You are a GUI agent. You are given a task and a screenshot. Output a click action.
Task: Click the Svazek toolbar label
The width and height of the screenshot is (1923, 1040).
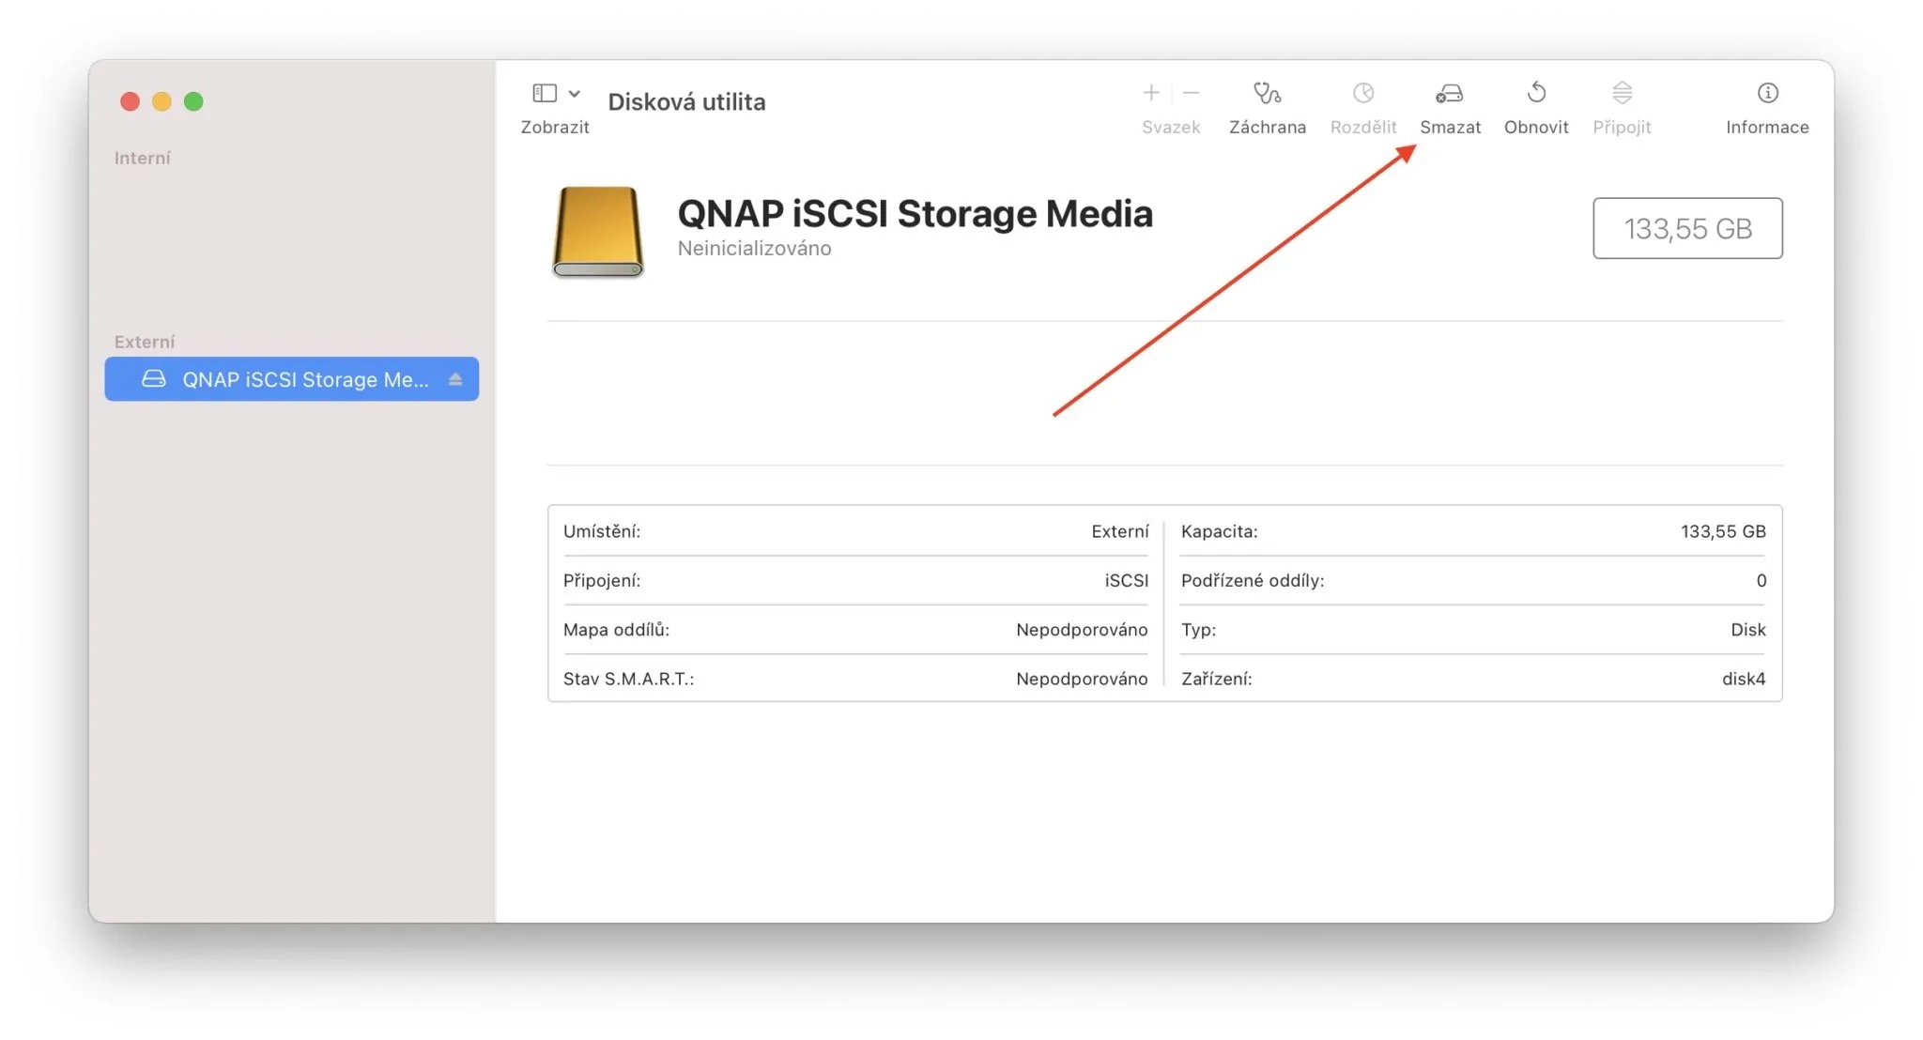point(1170,127)
